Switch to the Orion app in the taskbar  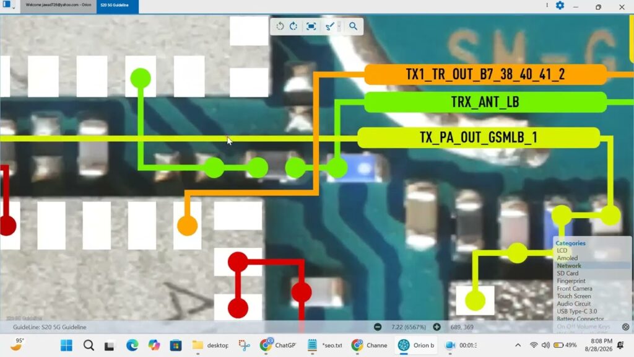tap(416, 345)
